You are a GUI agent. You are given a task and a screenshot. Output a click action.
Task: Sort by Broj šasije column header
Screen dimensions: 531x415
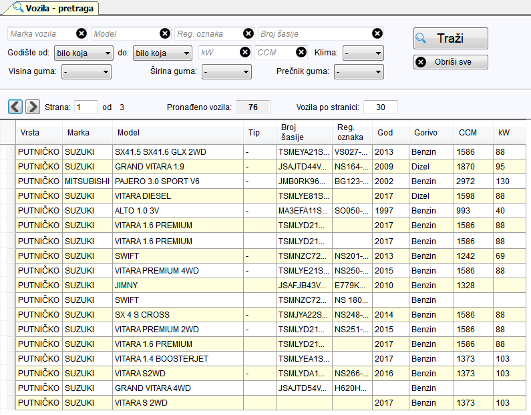click(304, 132)
